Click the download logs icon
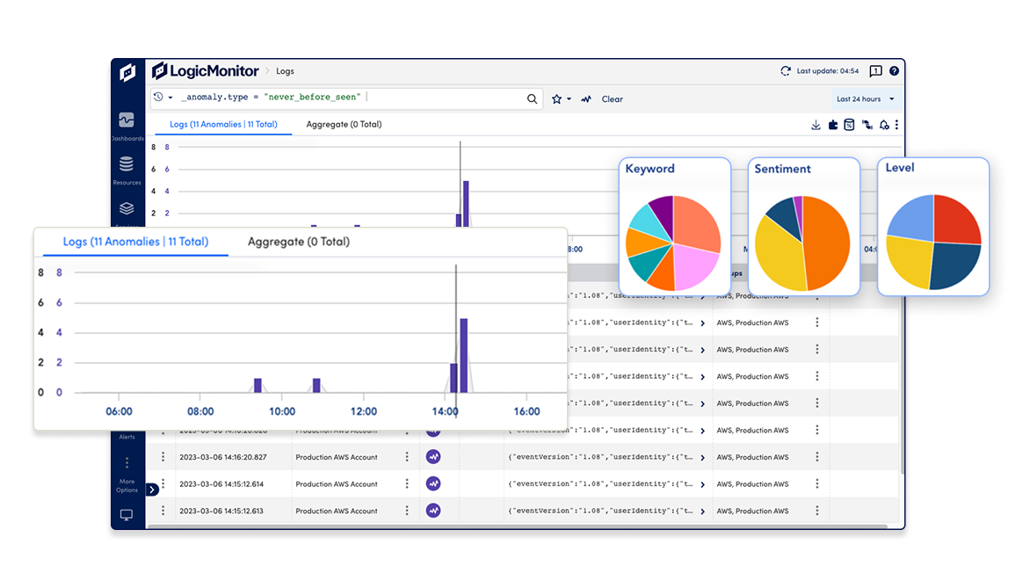This screenshot has height=588, width=1023. tap(816, 125)
